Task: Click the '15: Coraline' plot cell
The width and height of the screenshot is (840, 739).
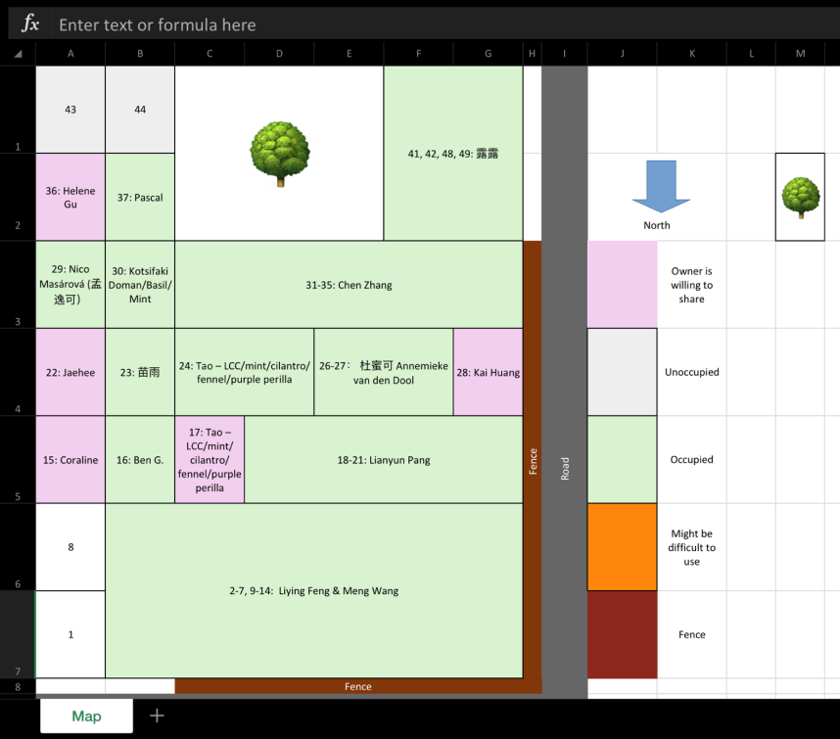Action: 70,459
